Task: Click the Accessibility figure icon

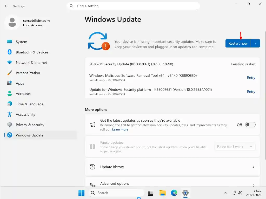Action: [10, 114]
